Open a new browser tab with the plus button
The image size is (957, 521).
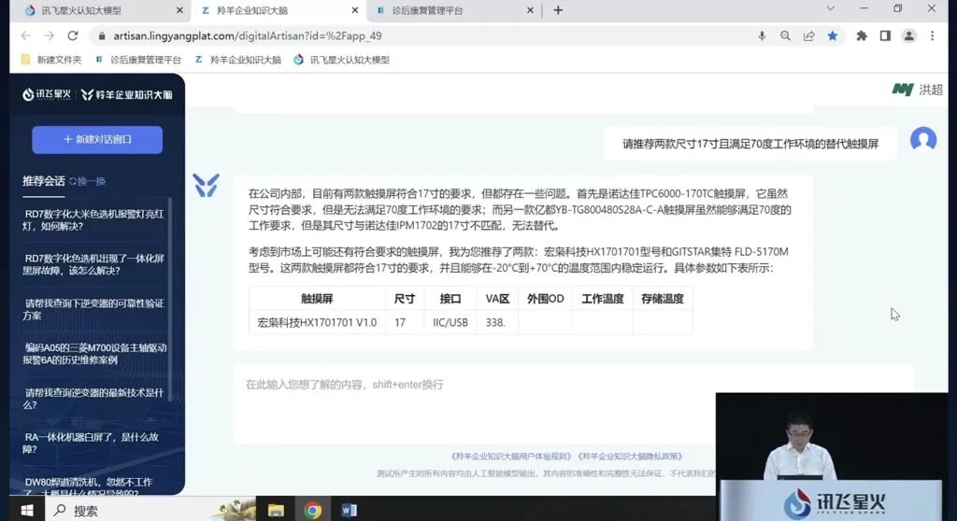tap(558, 10)
